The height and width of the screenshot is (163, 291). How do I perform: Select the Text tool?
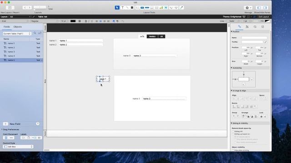coord(122,8)
